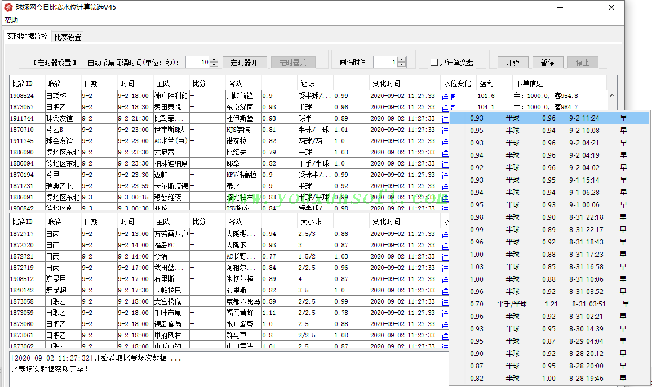The image size is (652, 387).
Task: Increase the 间隔时间 value by one step
Action: pyautogui.click(x=401, y=60)
